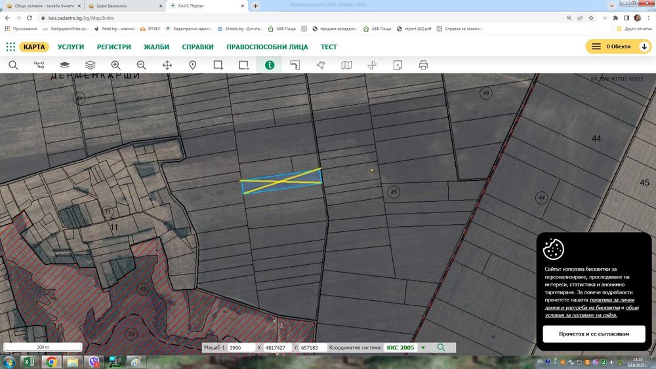
Task: Click the add-to-selection rectangle tool
Action: [218, 65]
